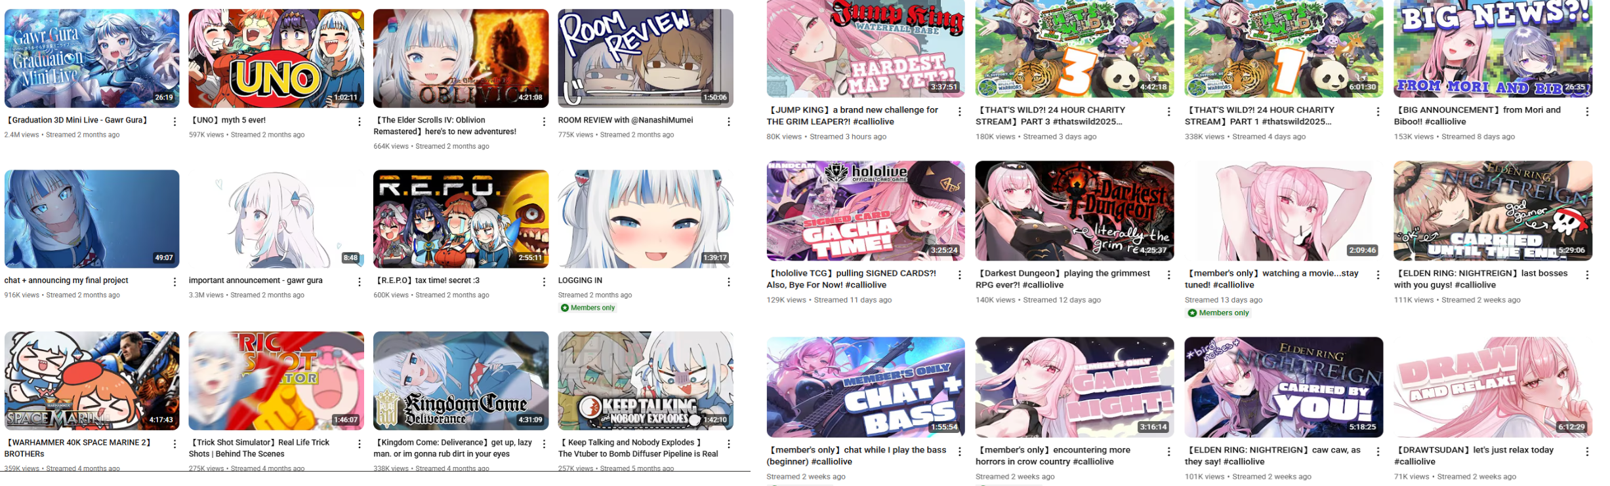Click three-dot menu next to LOGGING IN video
1610x486 pixels.
click(728, 282)
